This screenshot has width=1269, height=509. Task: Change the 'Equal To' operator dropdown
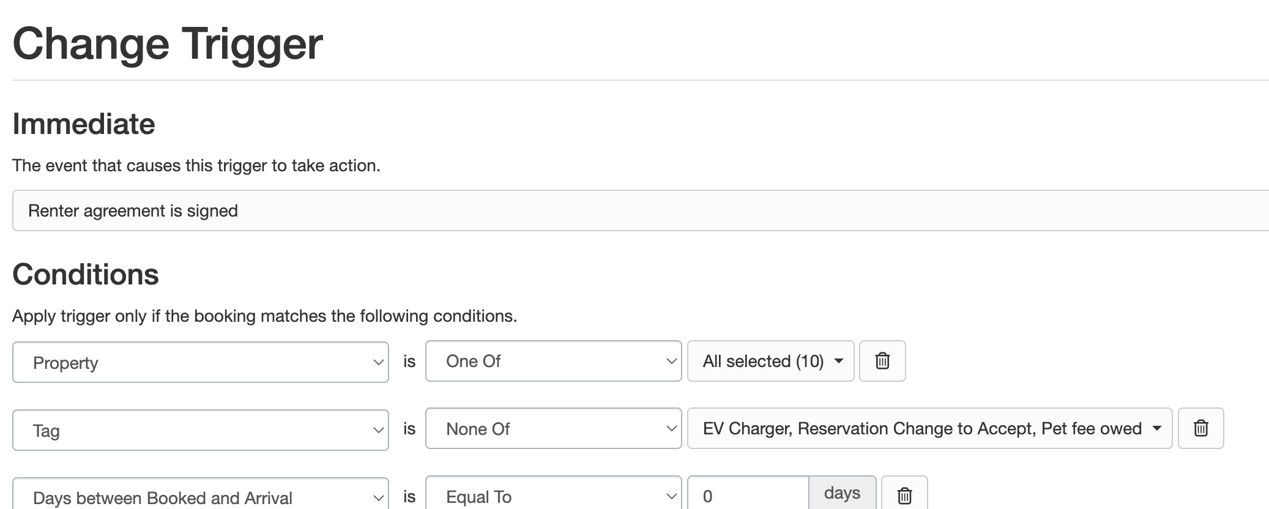pos(553,496)
